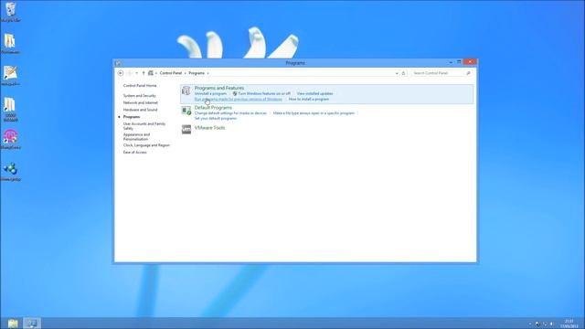Click the Control Panel breadcrumb
The width and height of the screenshot is (585, 329).
tap(171, 73)
